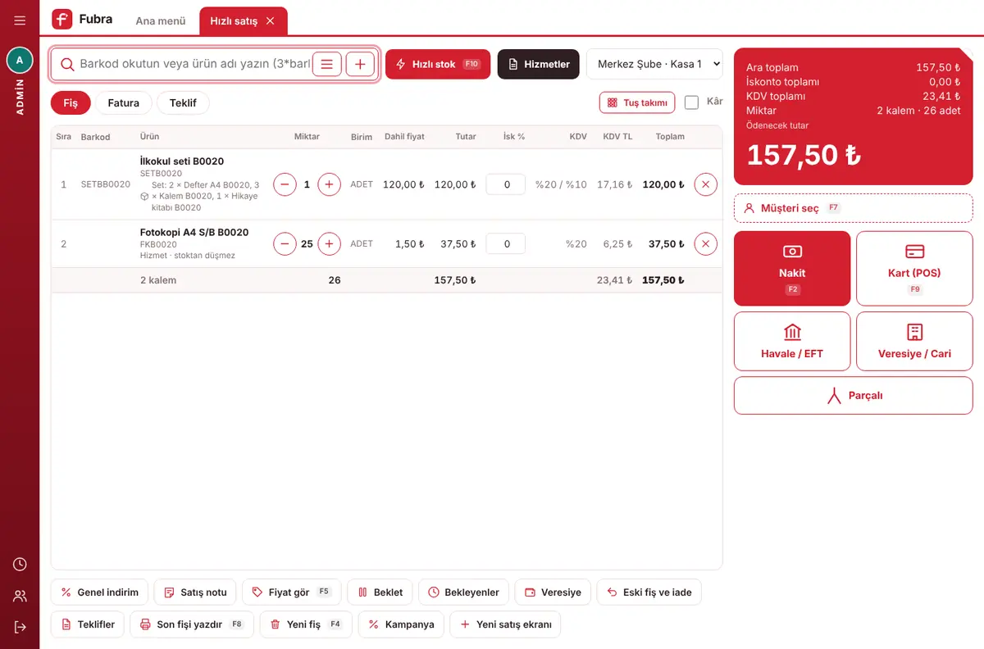Viewport: 984px width, 649px height.
Task: Open the Tuş takımı keypad
Action: point(637,102)
